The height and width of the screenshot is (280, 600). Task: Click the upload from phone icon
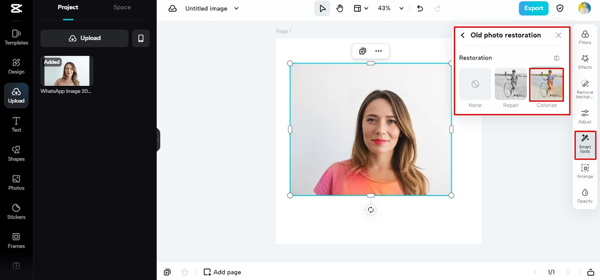(x=141, y=38)
